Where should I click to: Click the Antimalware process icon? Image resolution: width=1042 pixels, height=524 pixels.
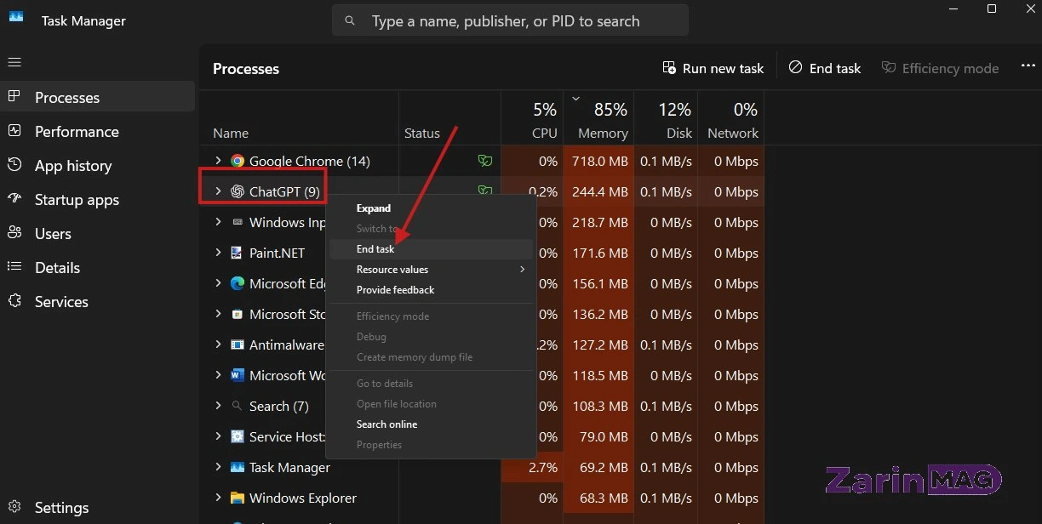point(238,345)
